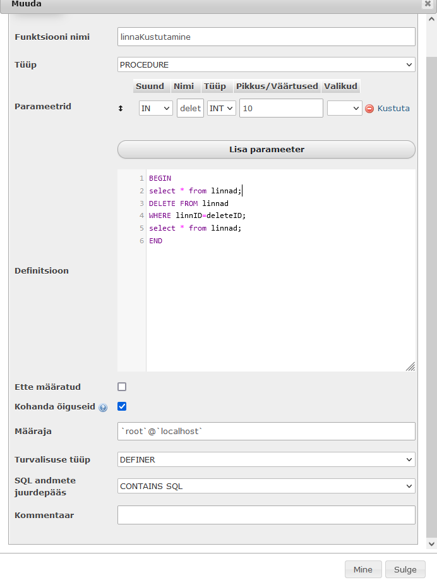The image size is (437, 587).
Task: Click the Lisa parameeter button
Action: click(266, 149)
